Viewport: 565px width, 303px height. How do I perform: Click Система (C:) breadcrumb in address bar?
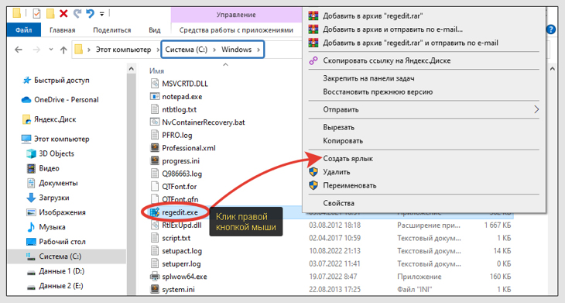pos(187,50)
